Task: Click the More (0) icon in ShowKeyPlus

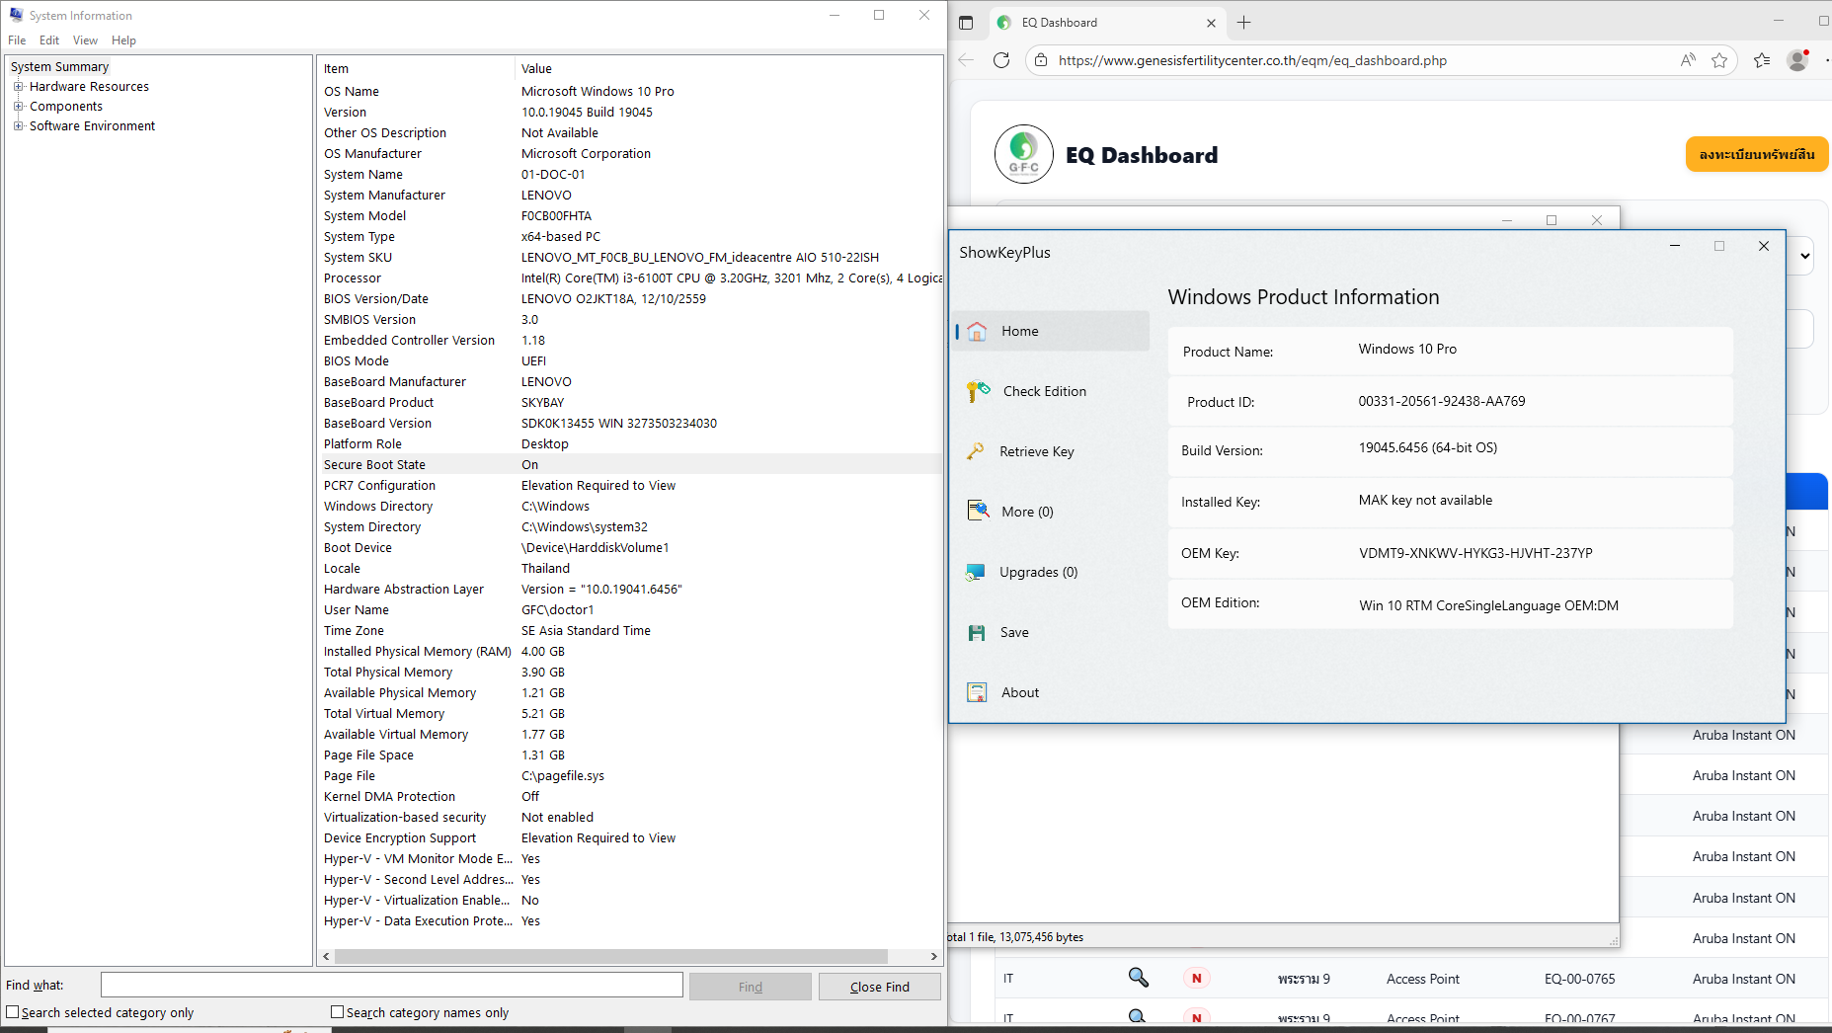Action: click(977, 512)
